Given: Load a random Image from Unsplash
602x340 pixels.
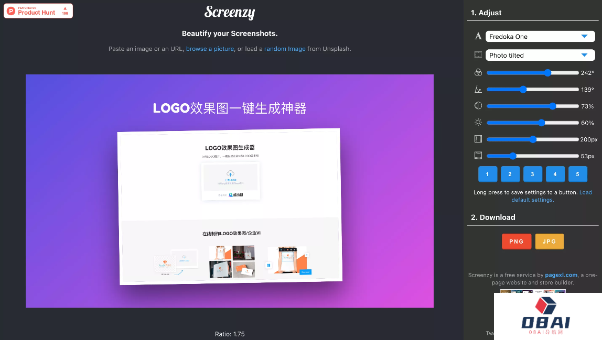Looking at the screenshot, I should 285,49.
